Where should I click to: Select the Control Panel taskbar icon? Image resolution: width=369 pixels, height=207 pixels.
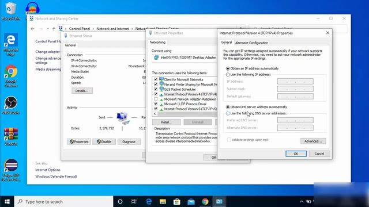click(219, 201)
